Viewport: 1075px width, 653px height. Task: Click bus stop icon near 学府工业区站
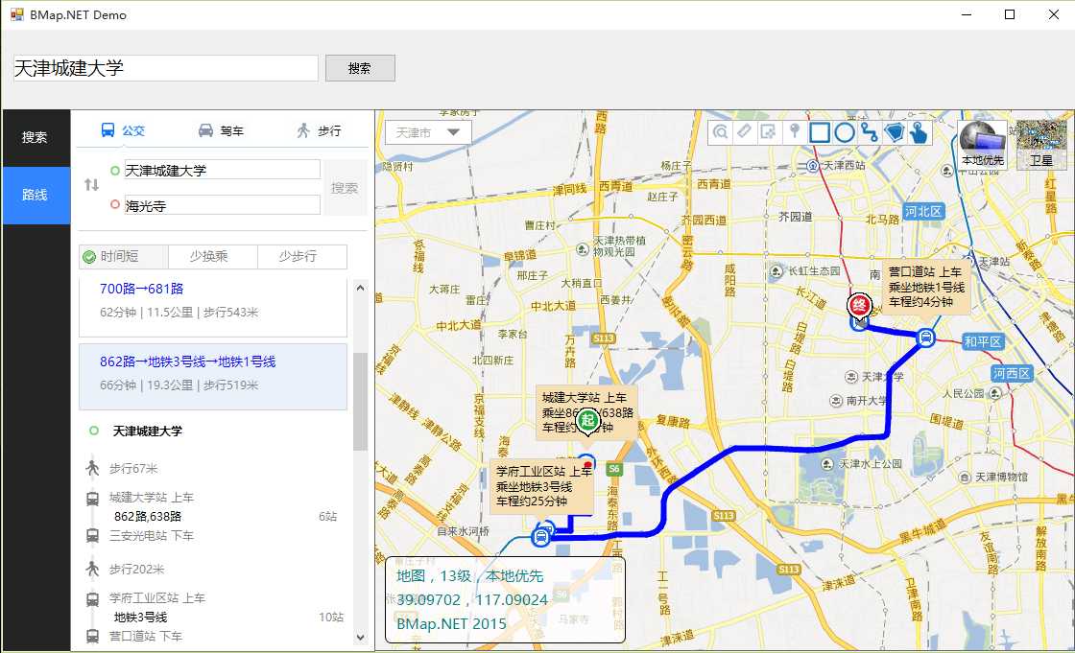[541, 537]
